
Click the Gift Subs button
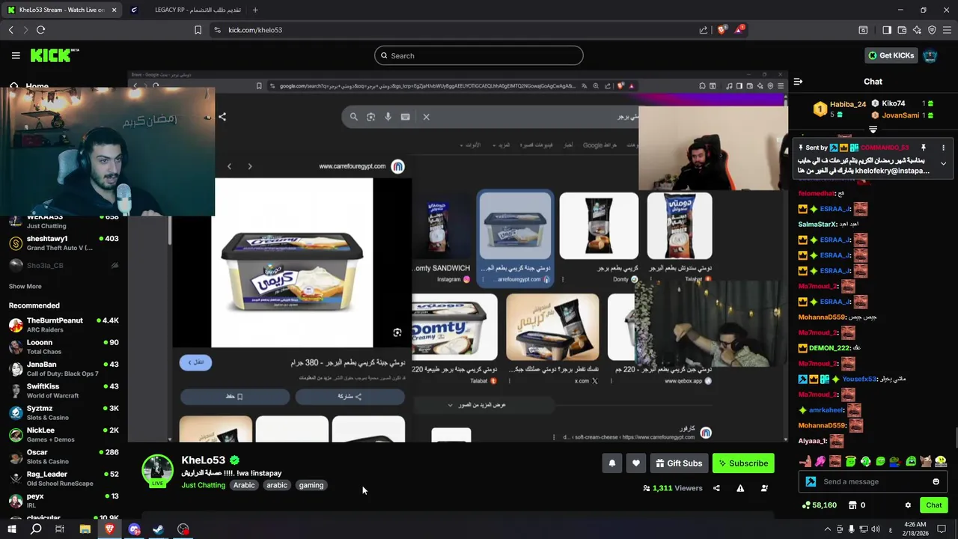(x=679, y=463)
